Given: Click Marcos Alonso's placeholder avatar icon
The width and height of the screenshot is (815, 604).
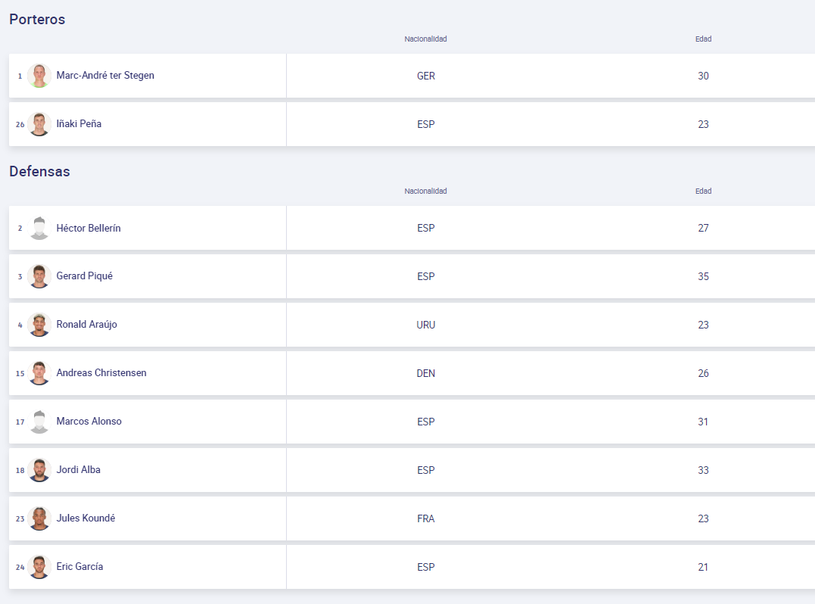Looking at the screenshot, I should pos(39,422).
